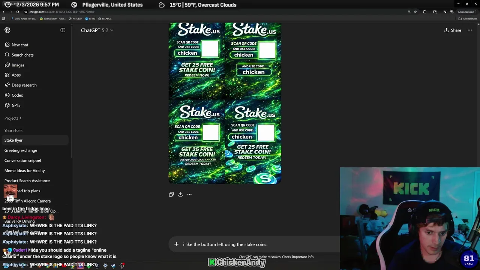Open the Meme Ideas for Virality chat
Viewport: 480px width, 270px height.
click(x=36, y=171)
